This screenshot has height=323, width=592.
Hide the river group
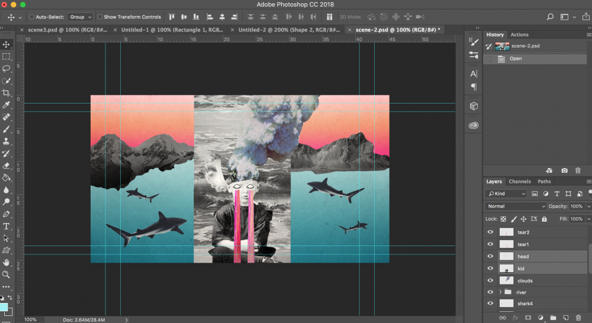pyautogui.click(x=490, y=292)
